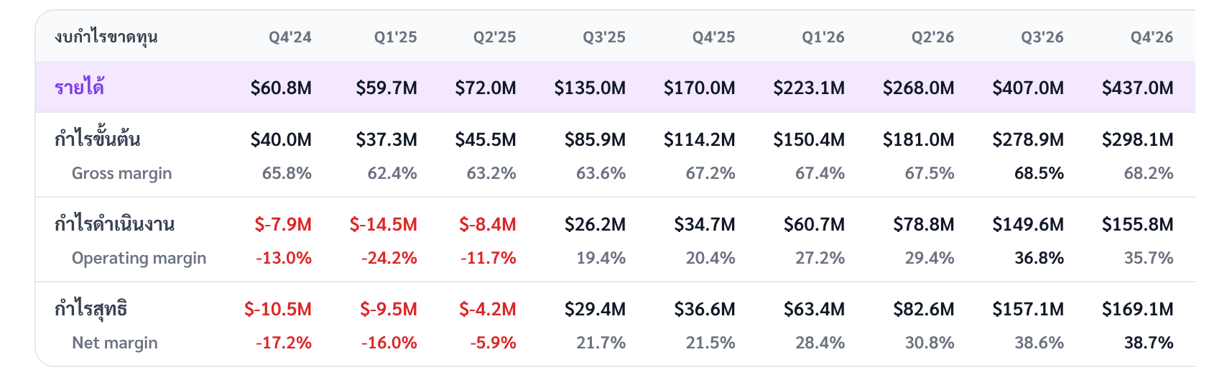Viewport: 1227px width, 370px height.
Task: Select the กำไรดำเนินงาน row label
Action: coord(115,223)
